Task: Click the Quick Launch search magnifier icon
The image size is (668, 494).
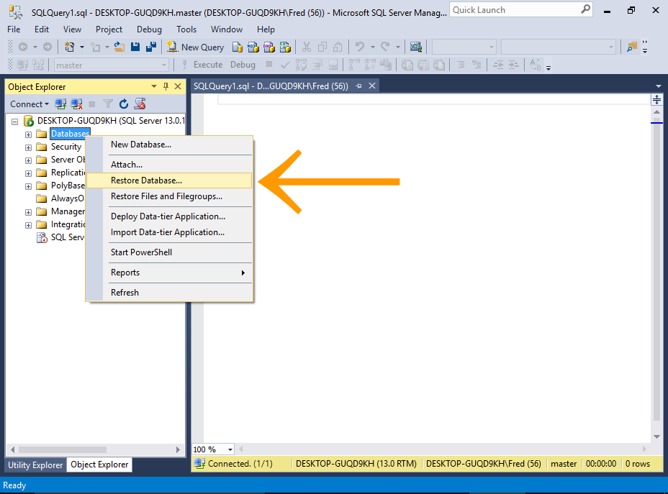Action: 586,10
